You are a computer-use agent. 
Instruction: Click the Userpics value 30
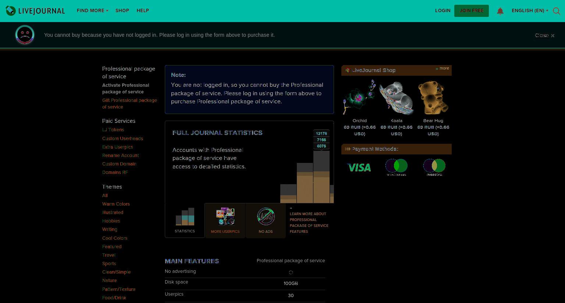[x=291, y=296]
